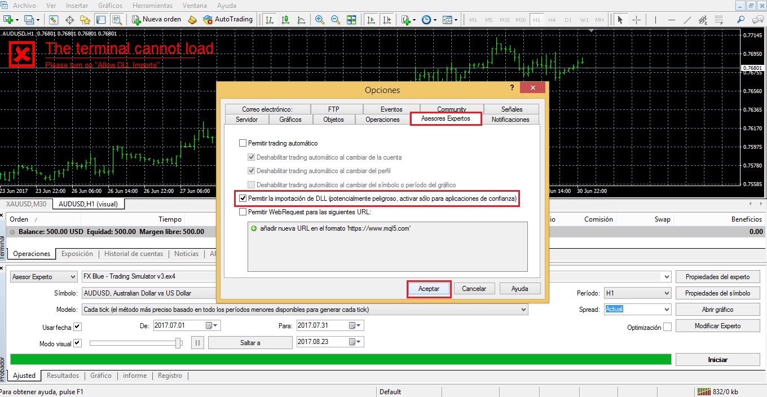The image size is (767, 397).
Task: Switch to the Servidor tab
Action: 246,119
